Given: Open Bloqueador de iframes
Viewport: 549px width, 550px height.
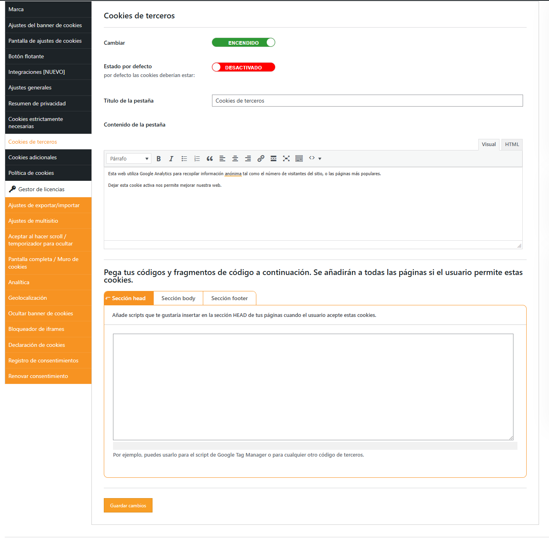Looking at the screenshot, I should (48, 329).
